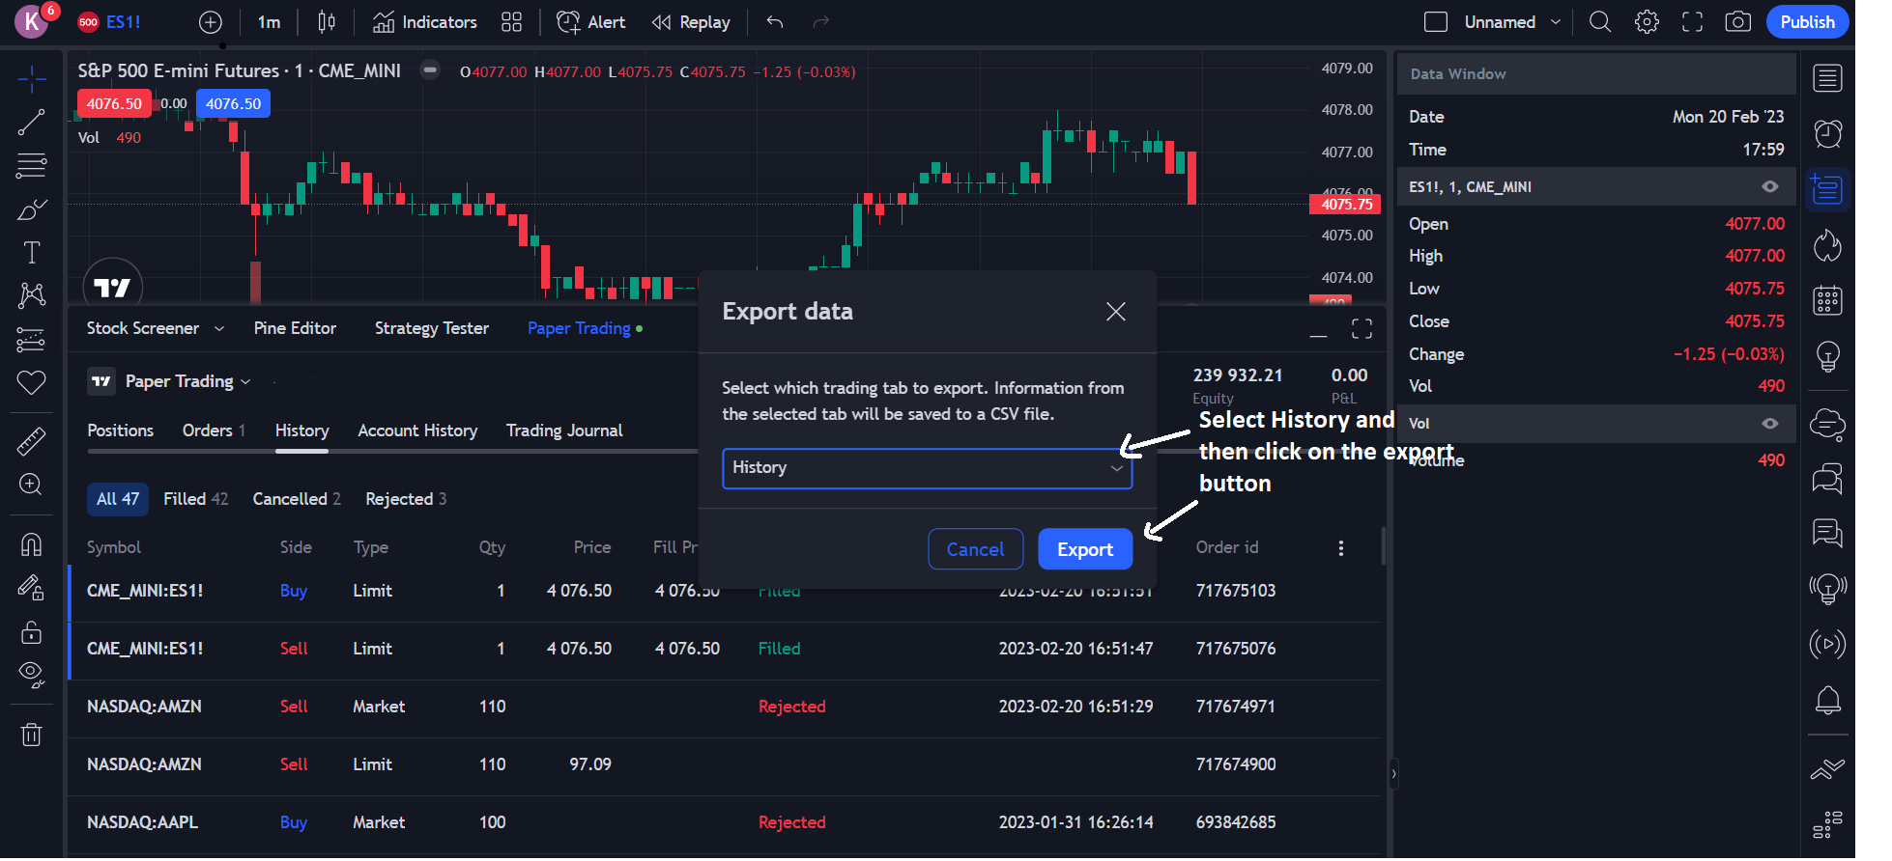Start bar Replay mode
Image resolution: width=1892 pixels, height=861 pixels.
pos(691,22)
